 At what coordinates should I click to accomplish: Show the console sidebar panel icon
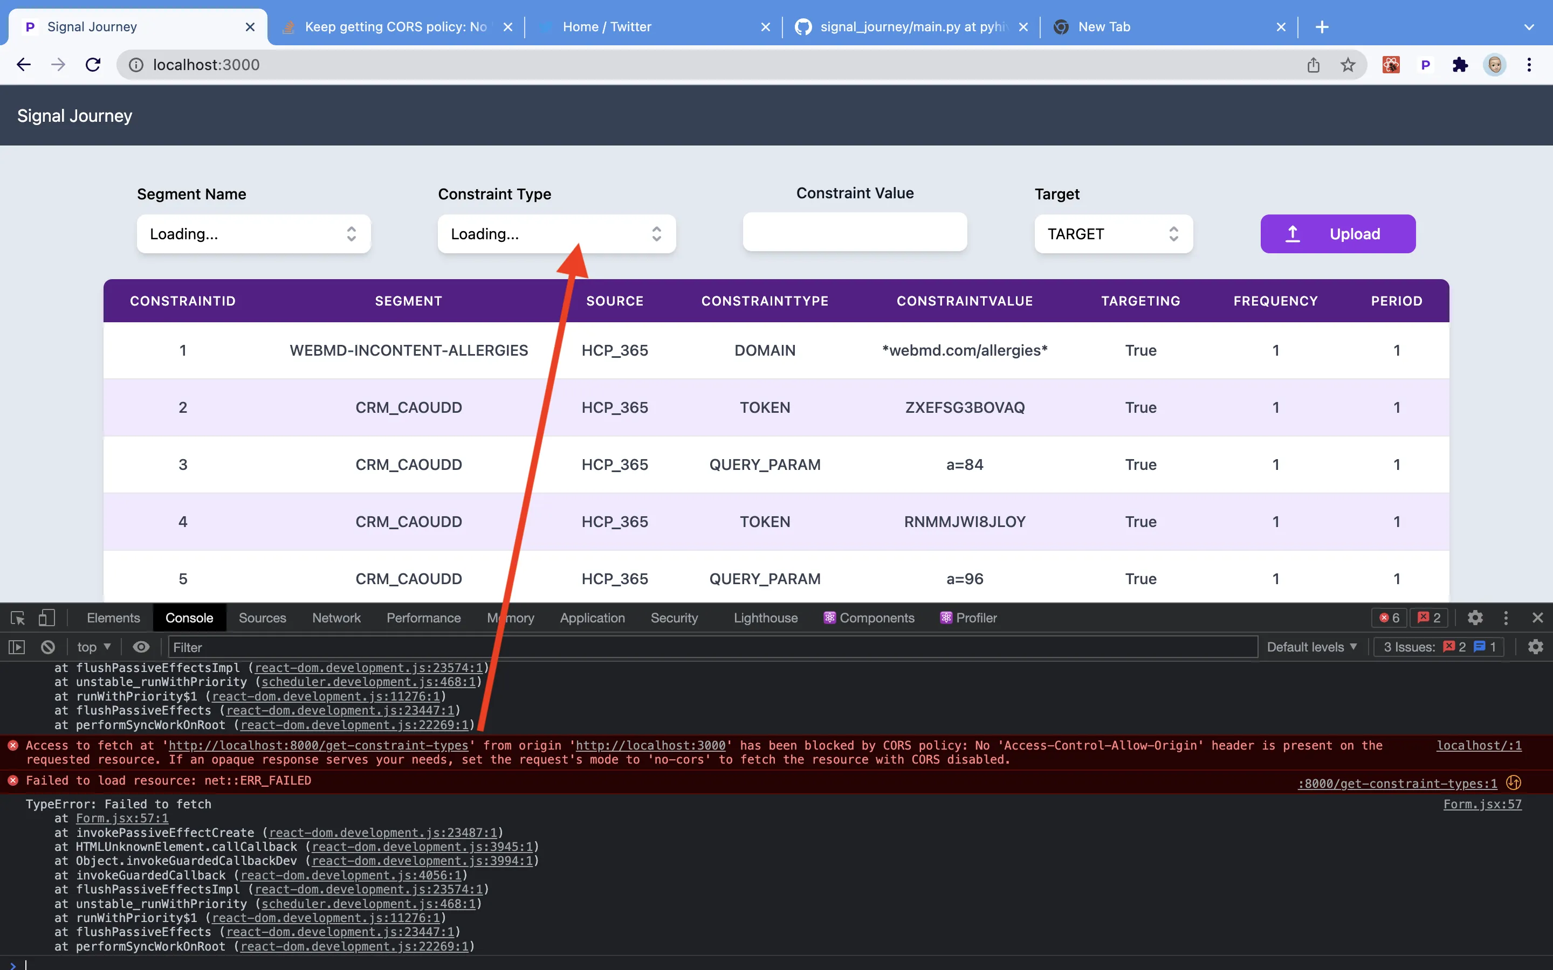tap(17, 647)
